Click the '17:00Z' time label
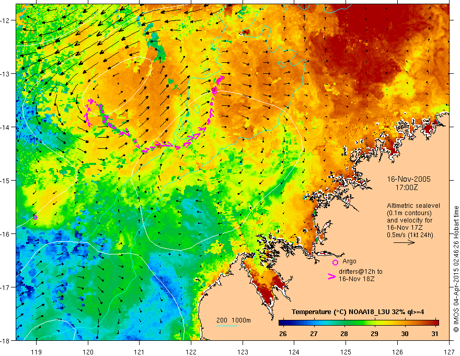The height and width of the screenshot is (356, 460). 406,187
